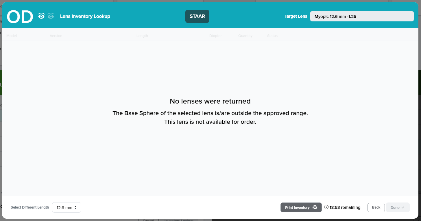Select the Diopter column header
This screenshot has width=421, height=221.
[215, 36]
